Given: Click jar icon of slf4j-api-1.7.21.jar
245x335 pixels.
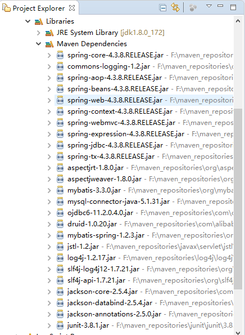Looking at the screenshot, I should pyautogui.click(x=60, y=280).
